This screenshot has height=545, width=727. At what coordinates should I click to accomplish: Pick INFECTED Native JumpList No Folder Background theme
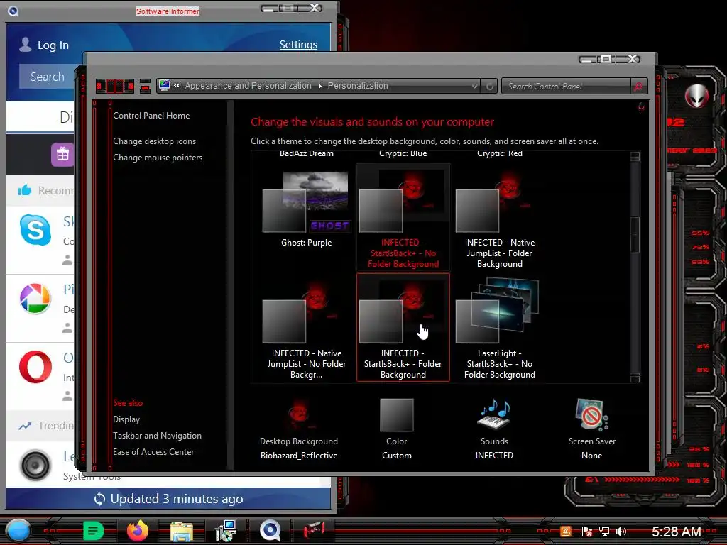[x=306, y=327]
